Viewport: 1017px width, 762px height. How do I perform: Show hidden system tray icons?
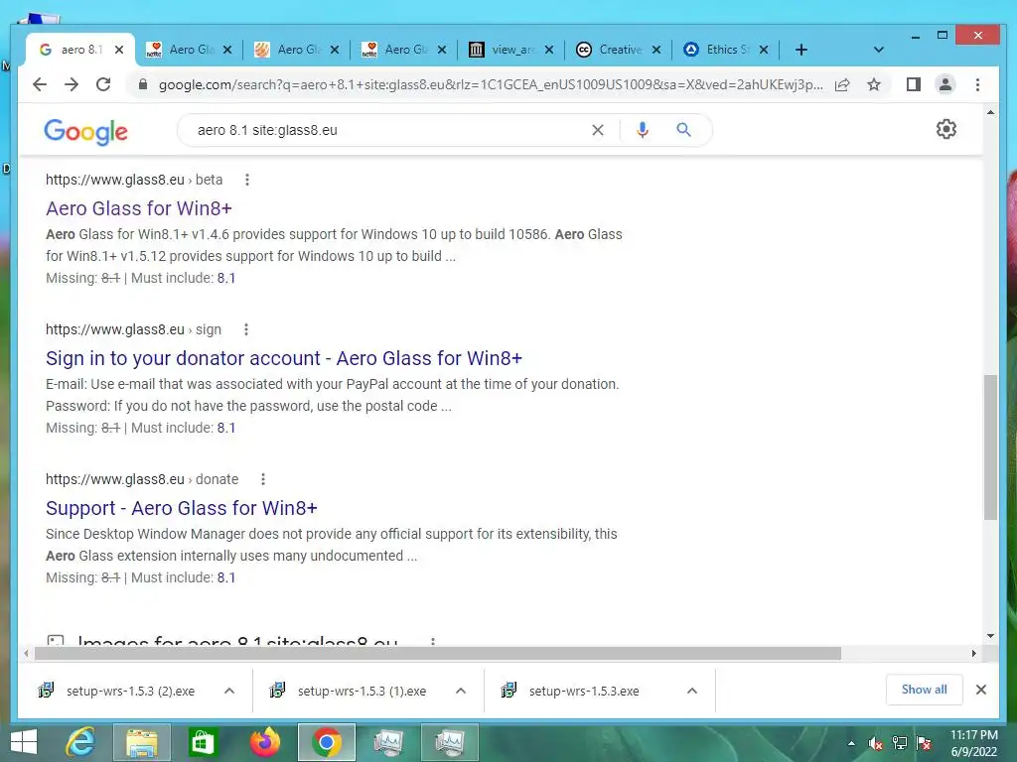(851, 743)
